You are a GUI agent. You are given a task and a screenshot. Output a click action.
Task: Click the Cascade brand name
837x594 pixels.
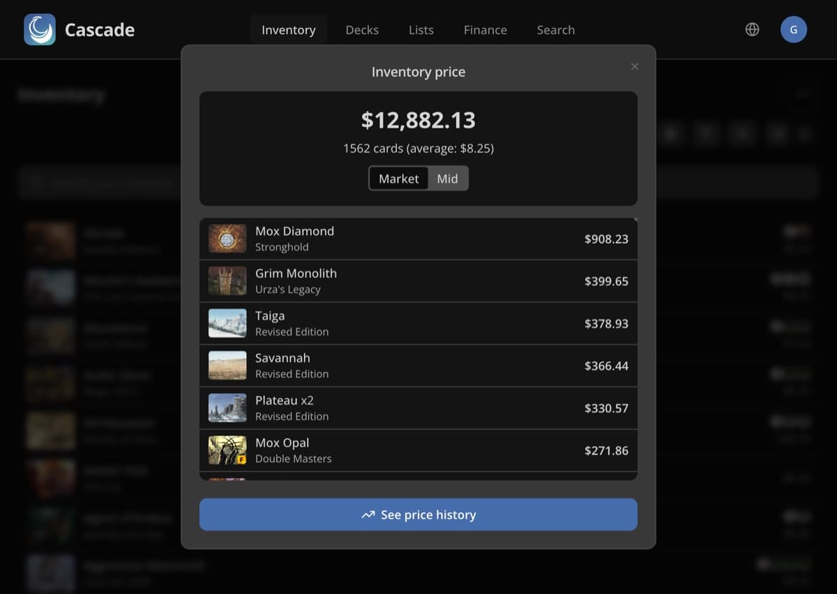pyautogui.click(x=100, y=30)
